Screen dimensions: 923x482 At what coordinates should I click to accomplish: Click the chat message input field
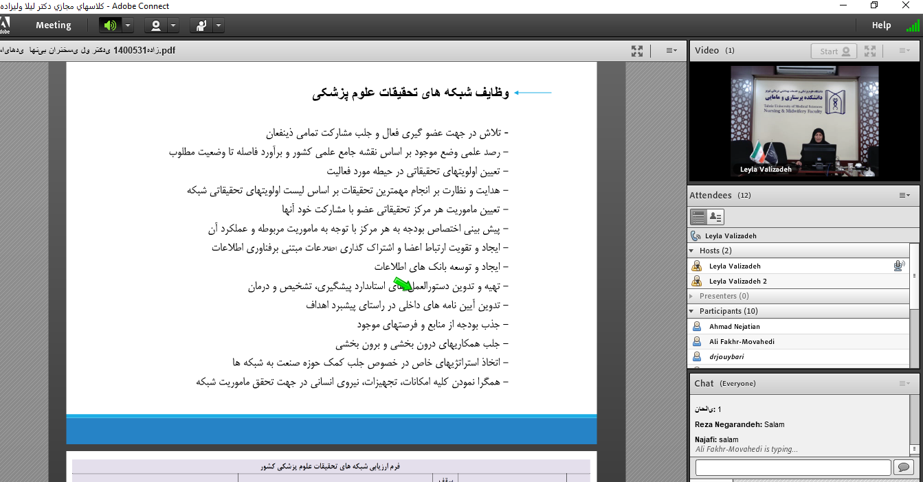(x=793, y=468)
